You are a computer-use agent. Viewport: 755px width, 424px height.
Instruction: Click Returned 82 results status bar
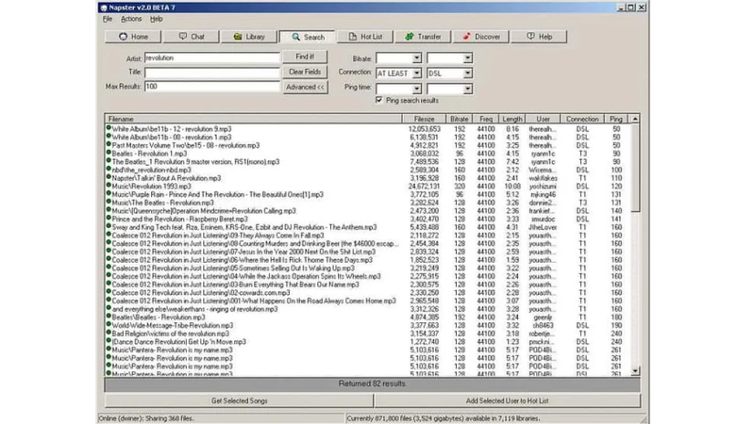(372, 383)
